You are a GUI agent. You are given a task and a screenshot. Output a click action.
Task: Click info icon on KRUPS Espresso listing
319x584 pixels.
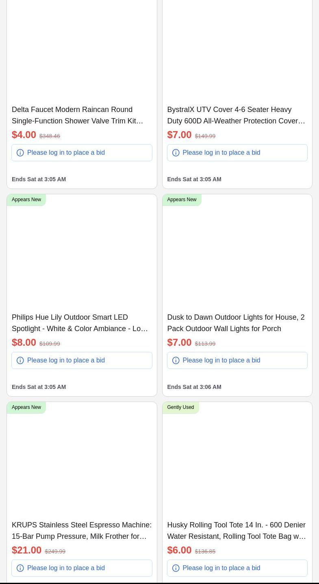pyautogui.click(x=20, y=568)
